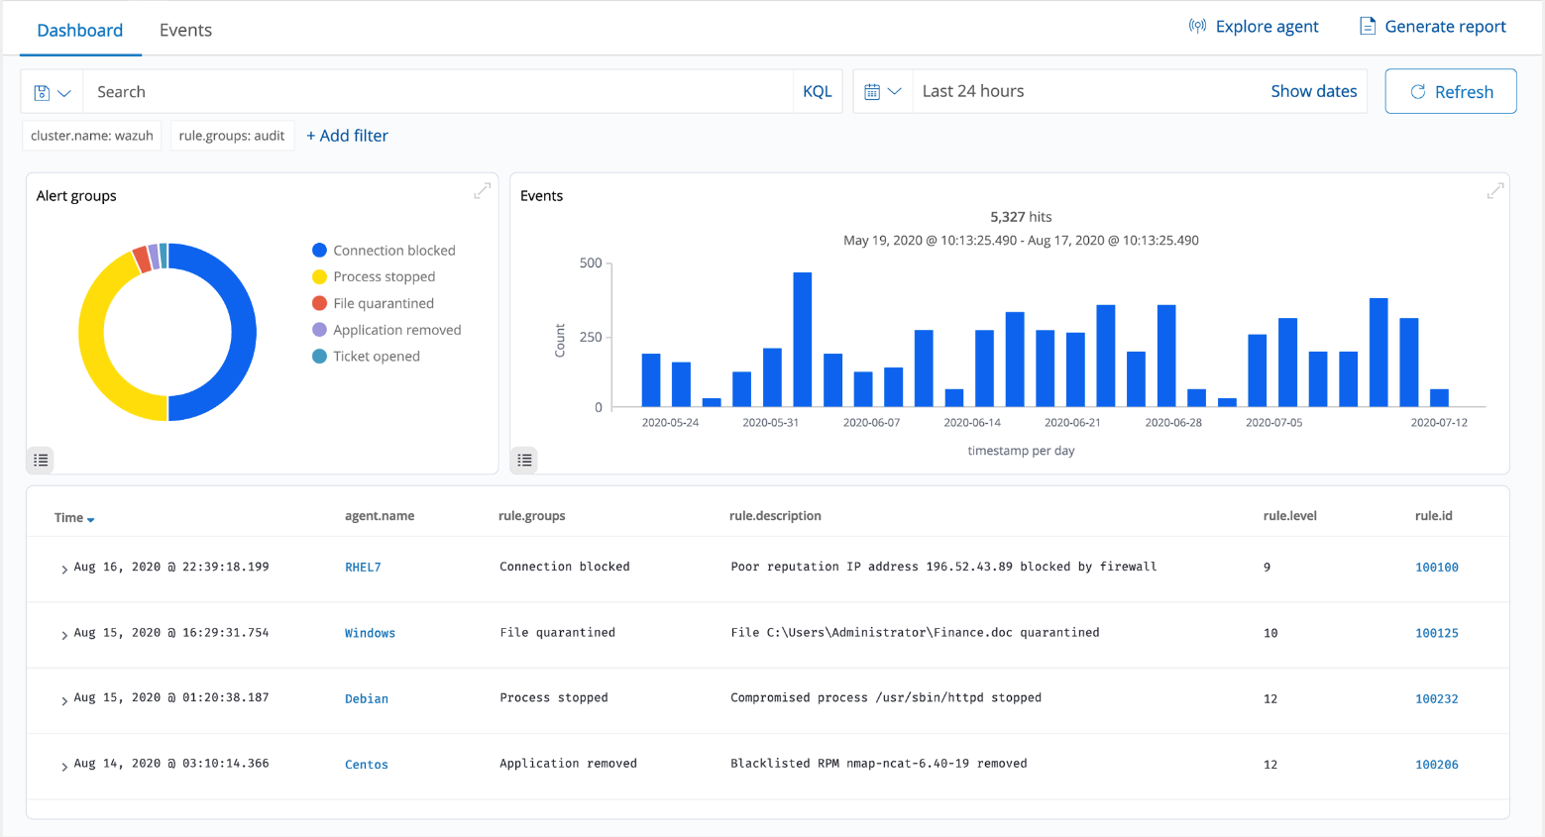Screen dimensions: 1545x837
Task: Click the Finance.doc quarantined description
Action: pyautogui.click(x=915, y=632)
